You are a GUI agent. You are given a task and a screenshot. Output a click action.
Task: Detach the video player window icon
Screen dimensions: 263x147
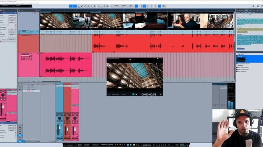158,59
